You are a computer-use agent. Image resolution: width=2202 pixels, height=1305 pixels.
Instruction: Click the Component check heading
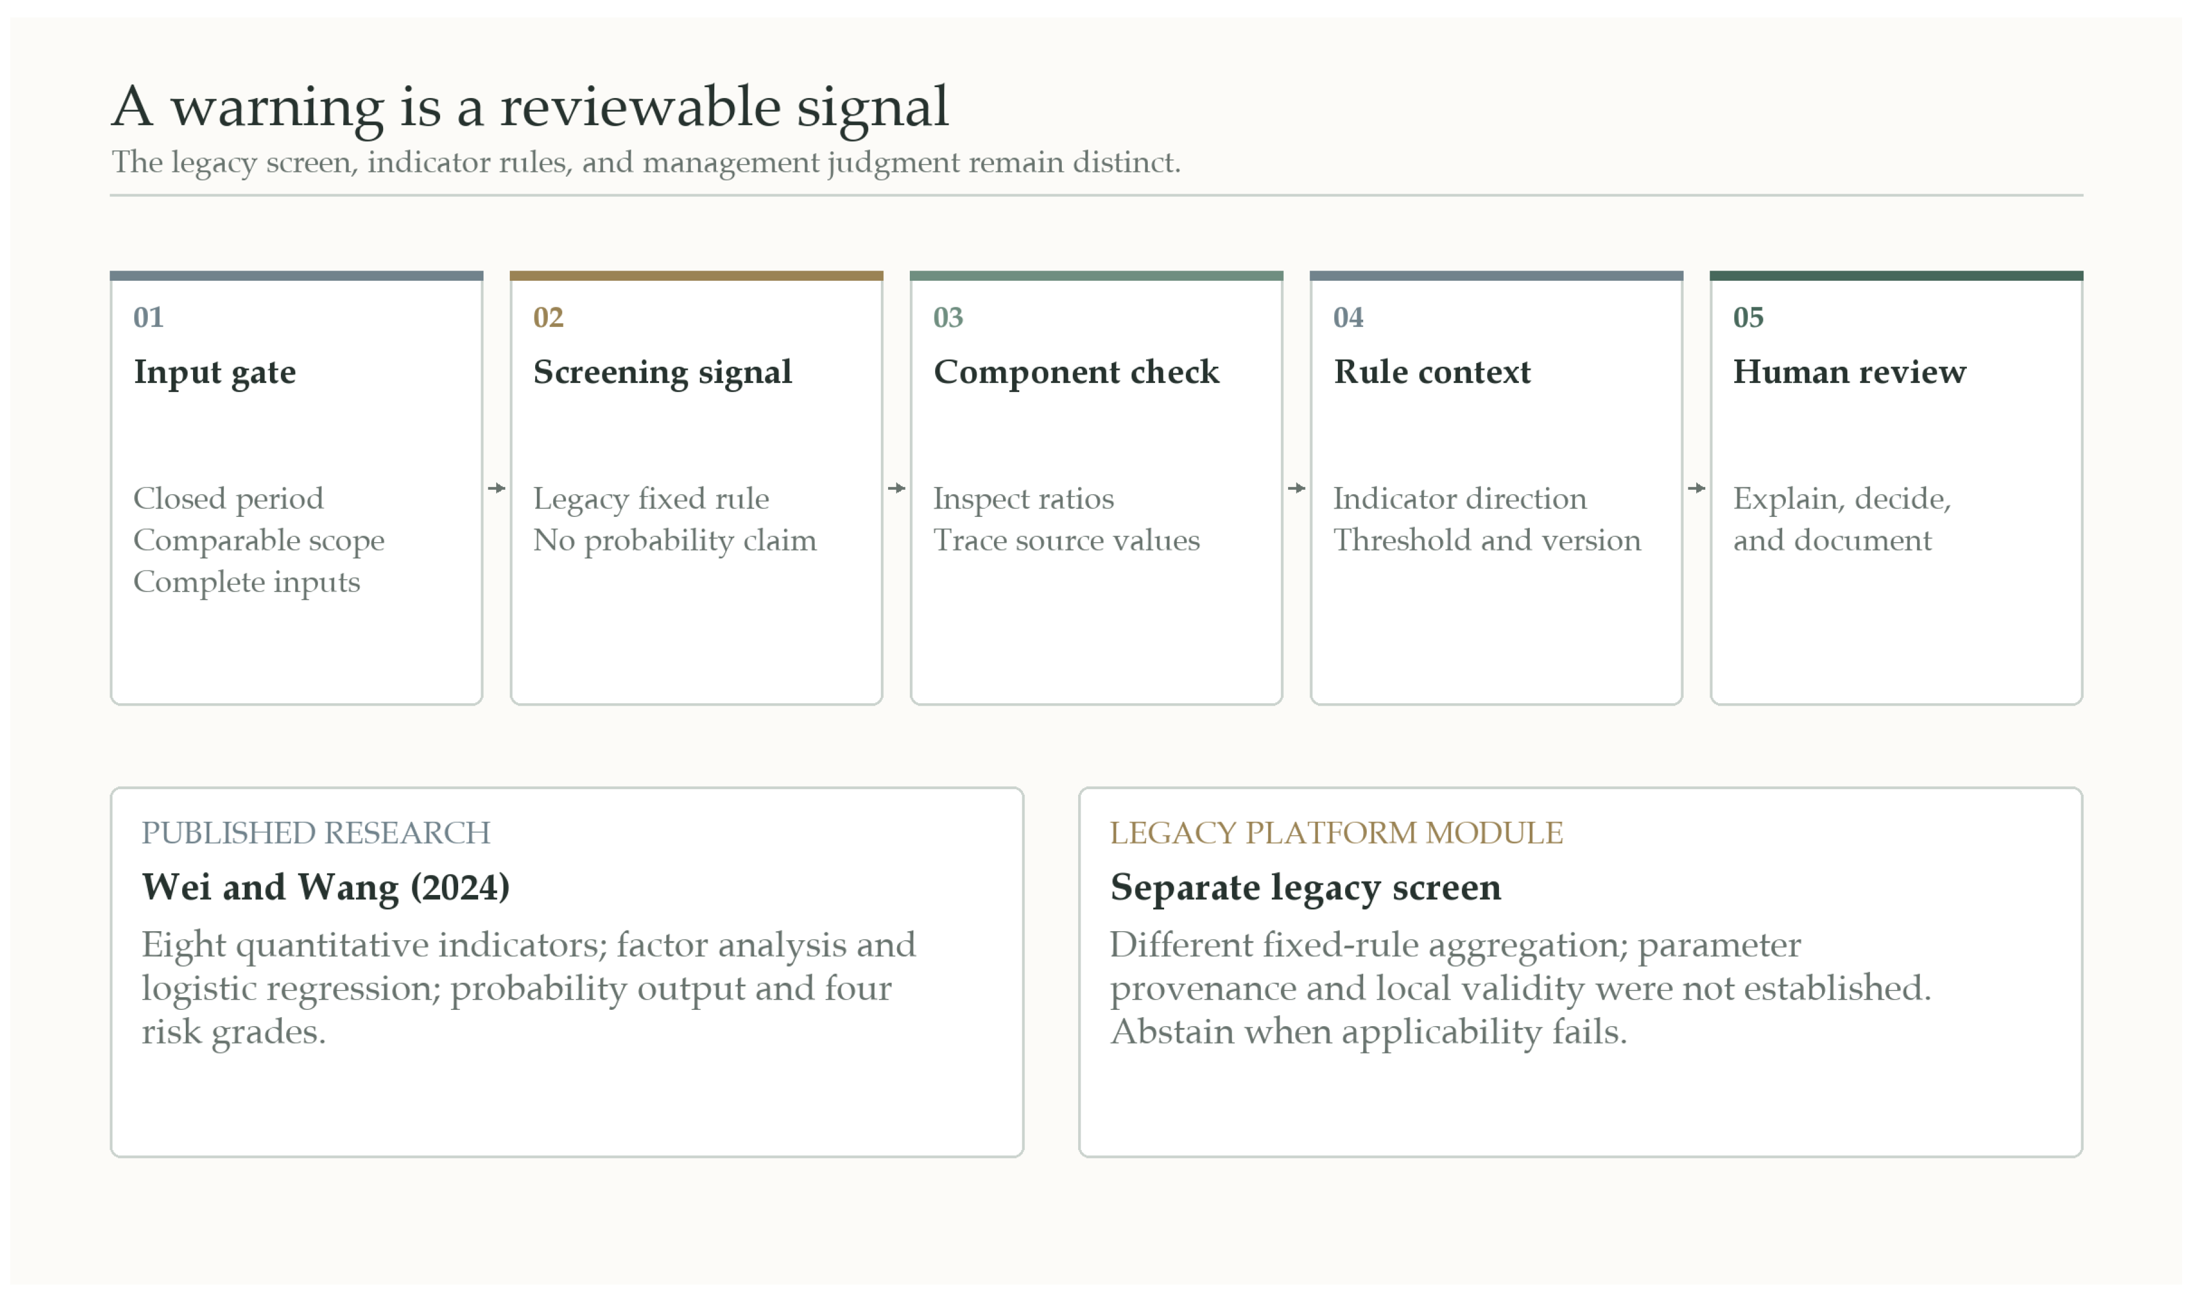coord(1076,373)
